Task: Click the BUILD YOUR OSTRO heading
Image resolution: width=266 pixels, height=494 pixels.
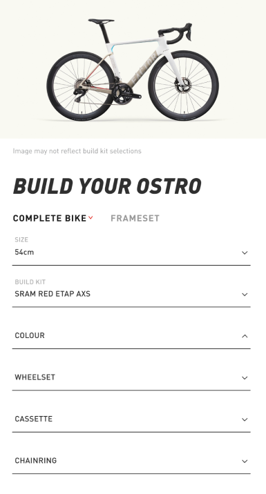Action: pyautogui.click(x=107, y=186)
